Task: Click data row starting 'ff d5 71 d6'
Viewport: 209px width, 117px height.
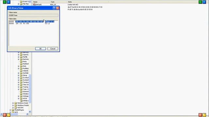Action: 80,9
